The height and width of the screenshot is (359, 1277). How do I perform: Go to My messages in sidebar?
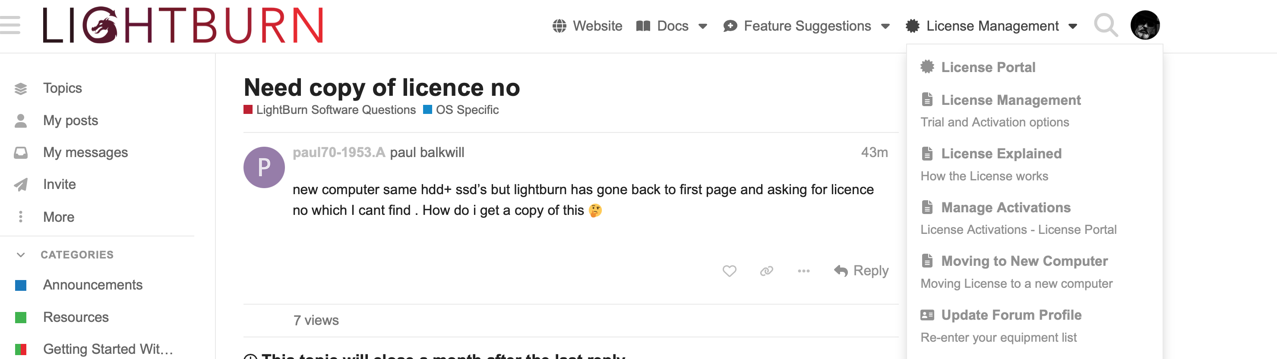click(x=85, y=152)
